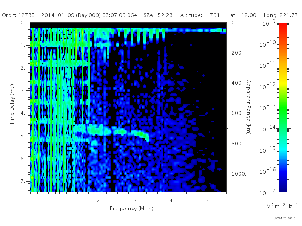Click the 'Frequency (MHz)' axis label
This screenshot has height=226, width=302.
point(131,209)
